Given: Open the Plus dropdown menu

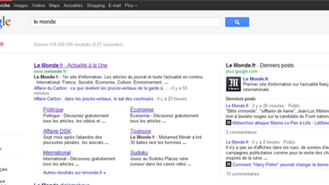Looking at the screenshot, I should coord(131,5).
